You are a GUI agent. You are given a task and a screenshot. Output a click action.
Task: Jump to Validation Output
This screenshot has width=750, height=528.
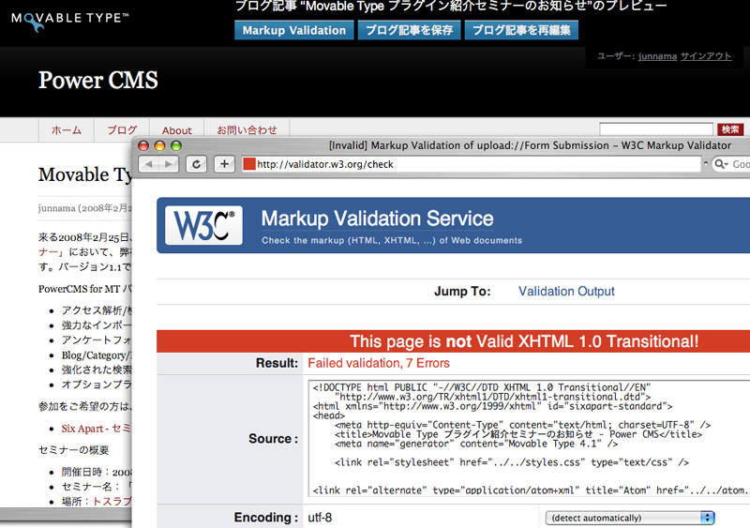coord(566,291)
